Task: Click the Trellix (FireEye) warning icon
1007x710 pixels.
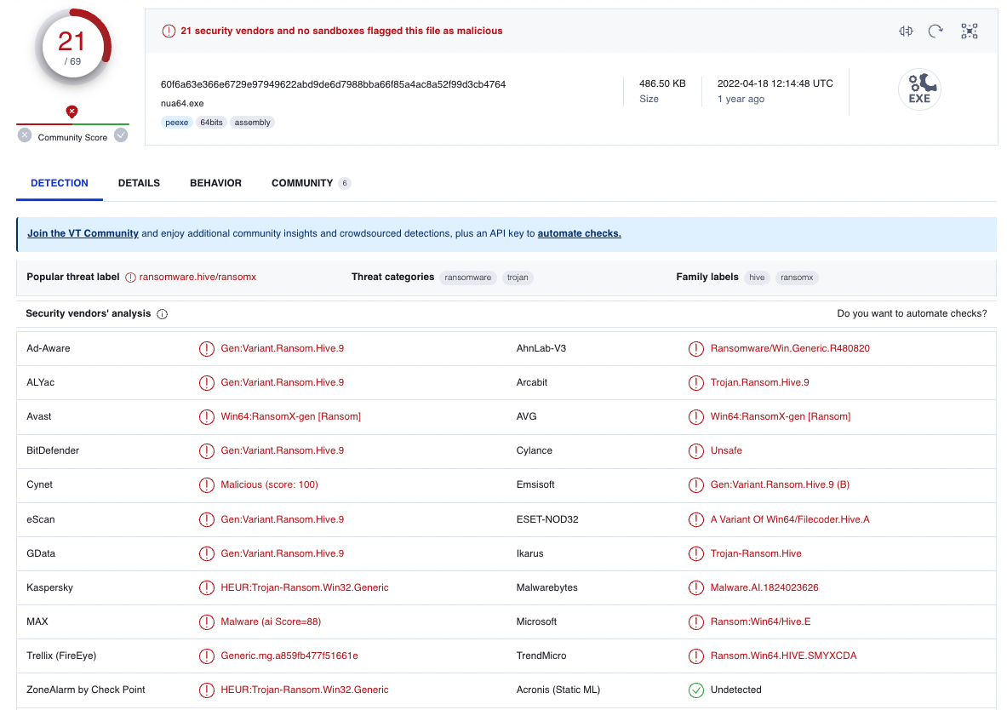Action: tap(206, 656)
